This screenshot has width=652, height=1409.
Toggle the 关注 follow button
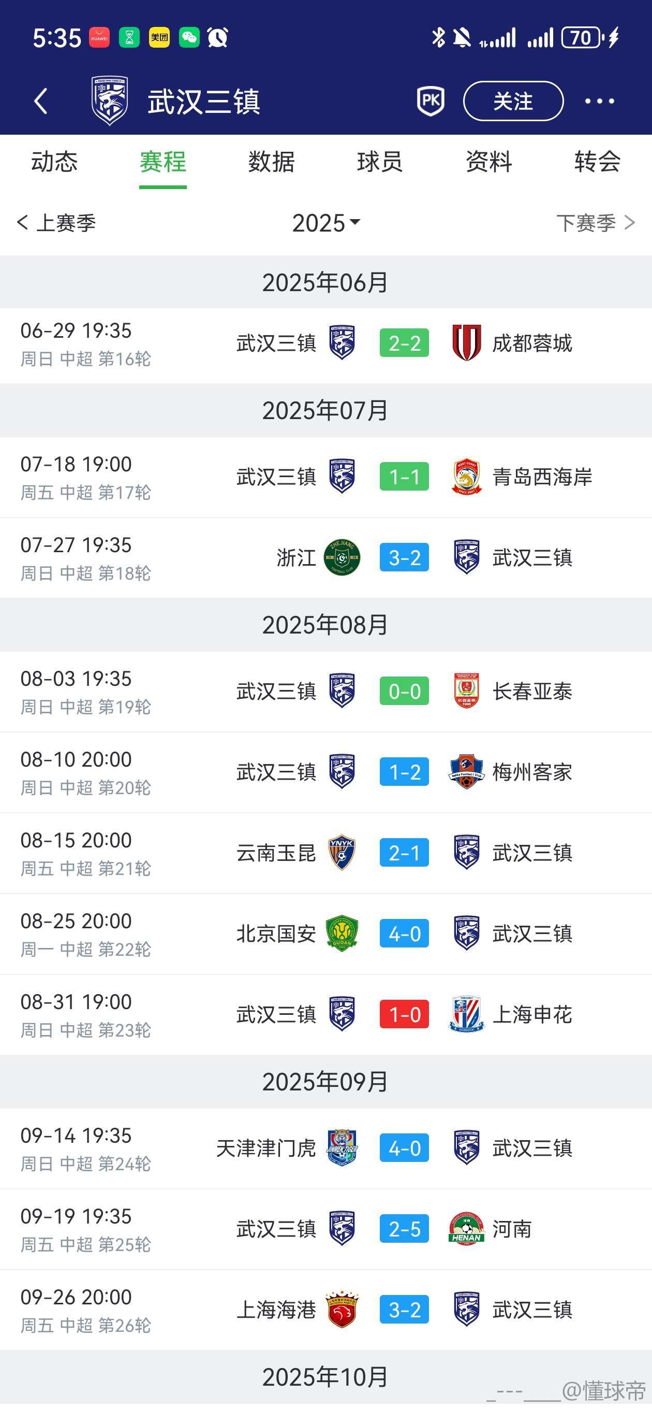tap(513, 101)
